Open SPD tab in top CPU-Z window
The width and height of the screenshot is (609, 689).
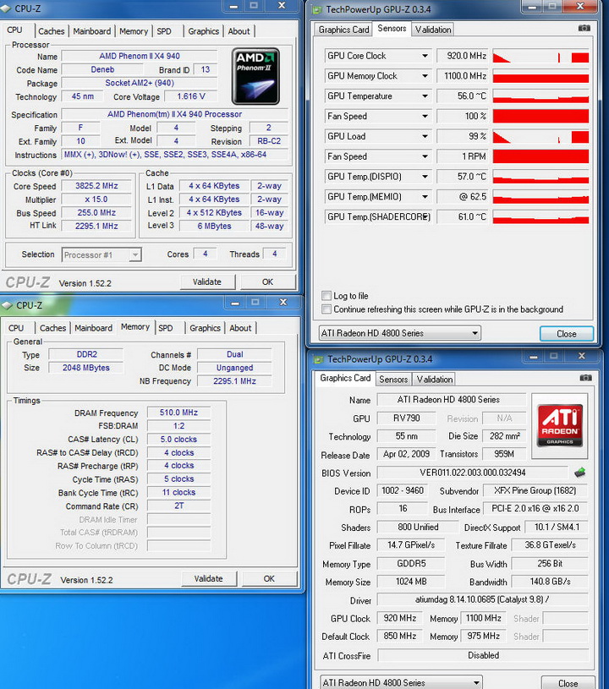coord(164,31)
